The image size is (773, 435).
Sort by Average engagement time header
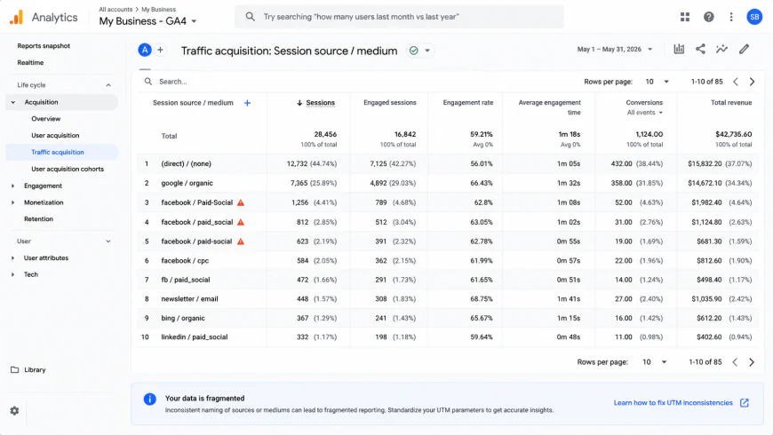tap(549, 107)
